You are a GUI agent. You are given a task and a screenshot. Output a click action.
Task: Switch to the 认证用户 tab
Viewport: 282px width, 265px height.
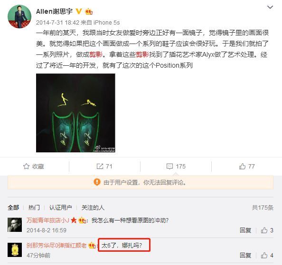tap(61, 208)
